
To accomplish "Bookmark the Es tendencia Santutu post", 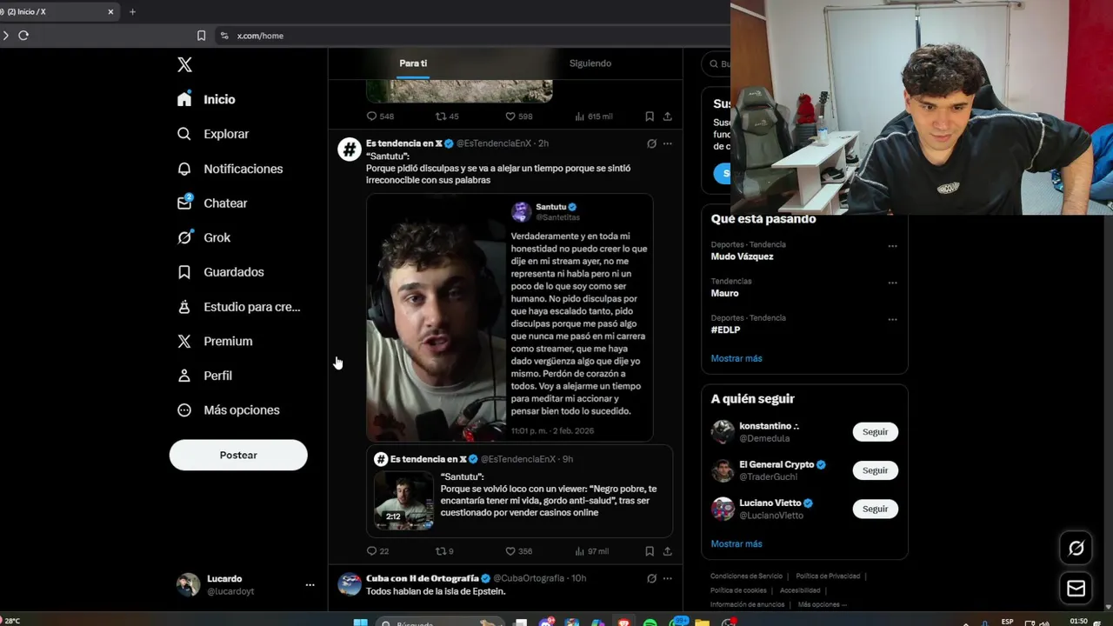I will click(x=650, y=550).
